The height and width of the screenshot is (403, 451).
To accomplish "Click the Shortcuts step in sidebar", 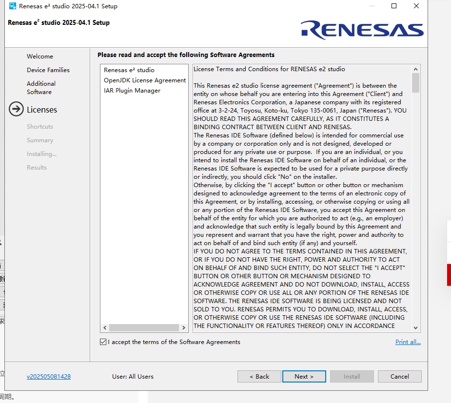I will tap(40, 127).
